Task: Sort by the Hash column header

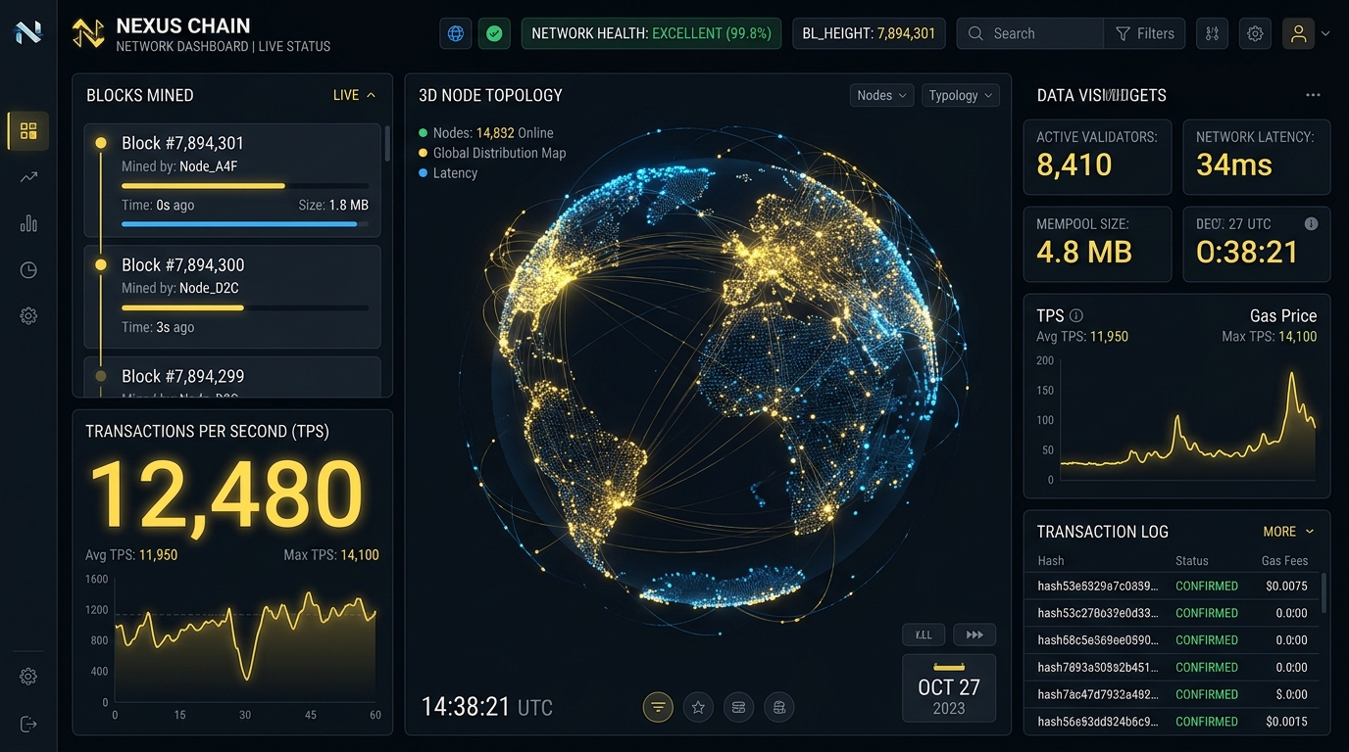Action: click(x=1051, y=561)
